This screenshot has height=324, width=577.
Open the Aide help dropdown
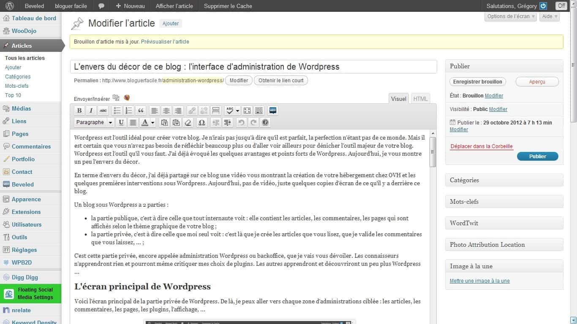pyautogui.click(x=550, y=16)
